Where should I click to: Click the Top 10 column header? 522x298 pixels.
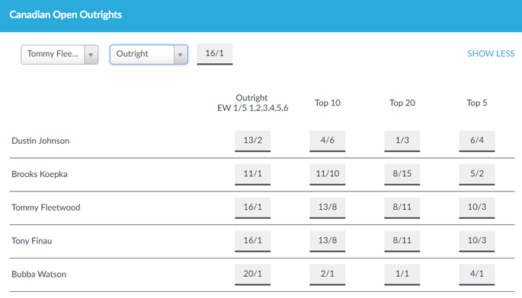click(328, 103)
